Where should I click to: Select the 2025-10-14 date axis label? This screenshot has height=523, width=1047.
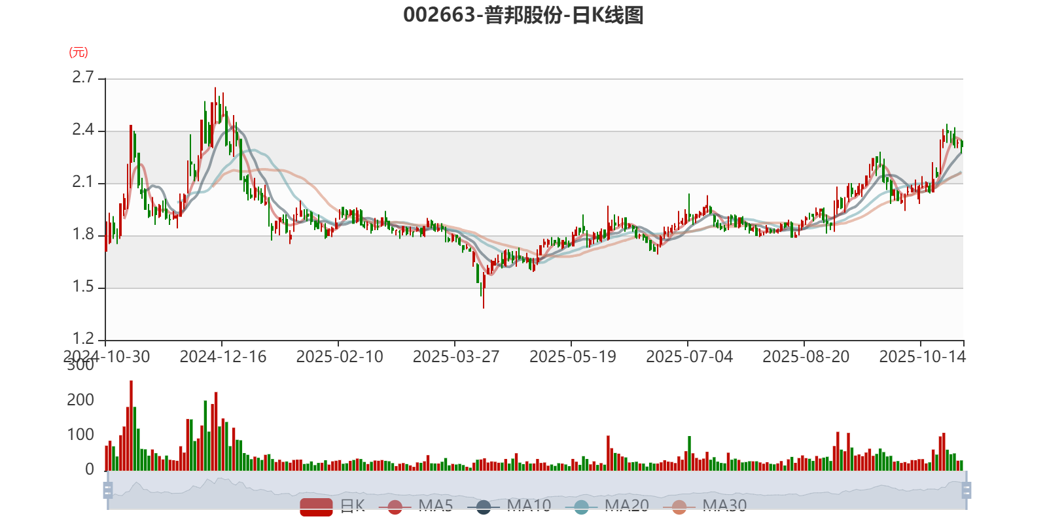922,357
